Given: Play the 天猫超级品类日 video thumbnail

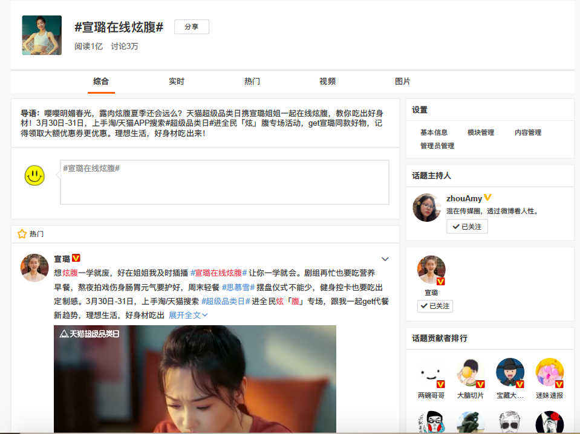Looking at the screenshot, I should (195, 378).
